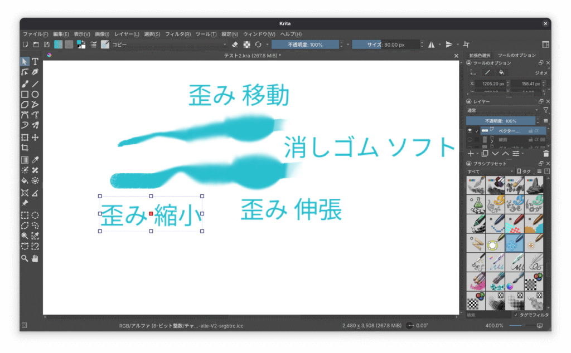
Task: Toggle horizontal mirror mode
Action: (432, 45)
